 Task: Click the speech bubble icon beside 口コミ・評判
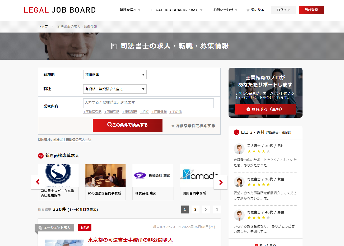236,132
